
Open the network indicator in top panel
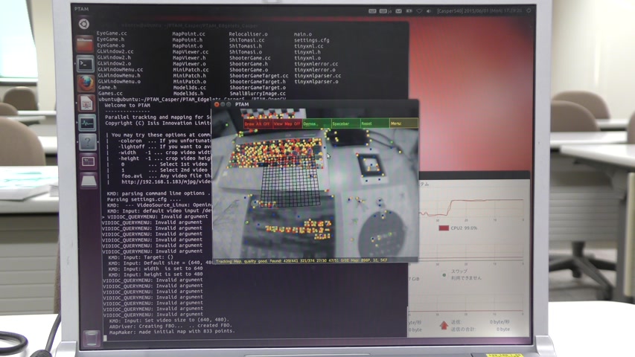pyautogui.click(x=420, y=11)
